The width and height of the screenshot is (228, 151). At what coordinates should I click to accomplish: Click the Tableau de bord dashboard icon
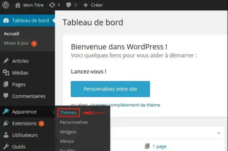[6, 20]
